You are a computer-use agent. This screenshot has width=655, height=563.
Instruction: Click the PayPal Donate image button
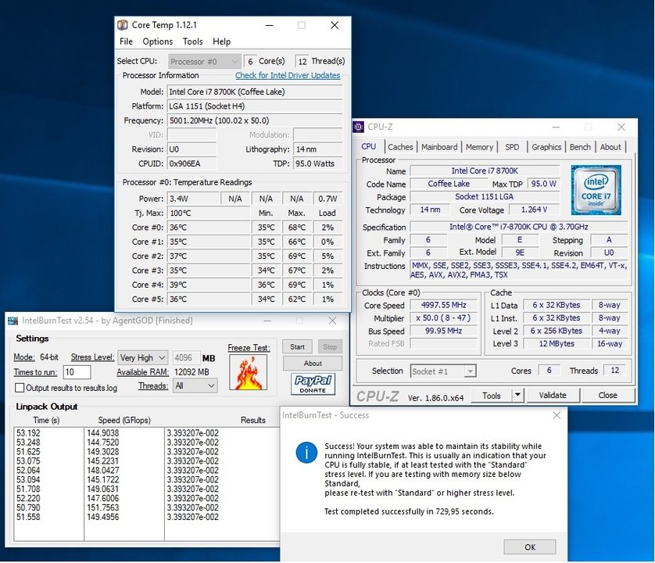[x=313, y=384]
